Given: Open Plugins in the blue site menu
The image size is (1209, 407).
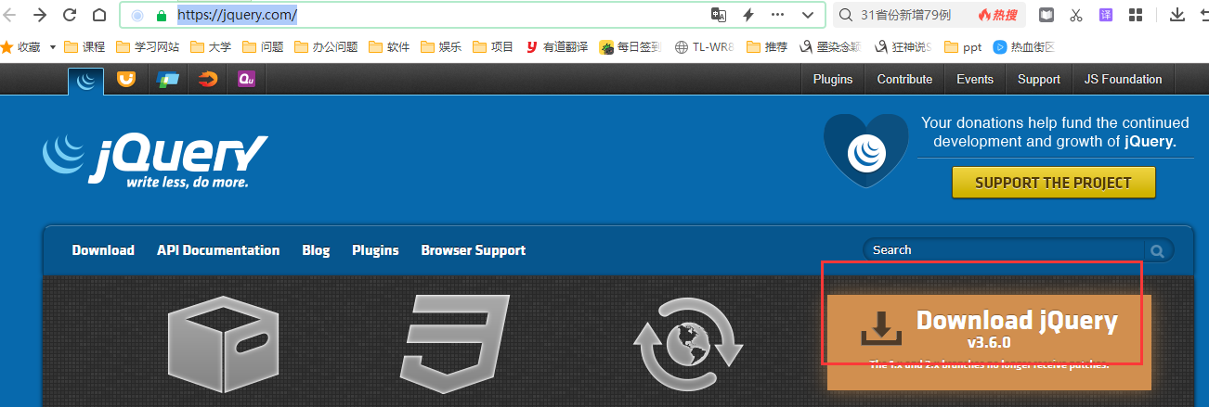Looking at the screenshot, I should [x=375, y=250].
